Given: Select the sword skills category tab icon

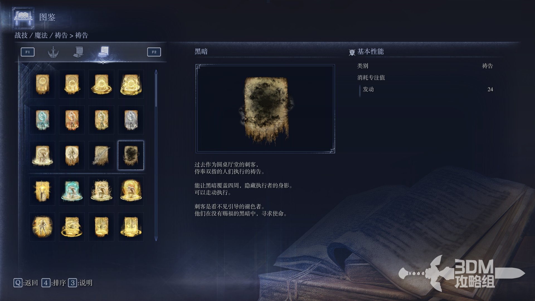Looking at the screenshot, I should tap(53, 52).
